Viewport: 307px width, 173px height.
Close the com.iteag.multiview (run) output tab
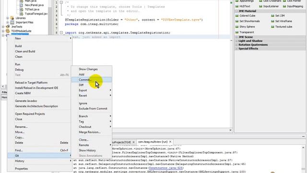click(170, 142)
